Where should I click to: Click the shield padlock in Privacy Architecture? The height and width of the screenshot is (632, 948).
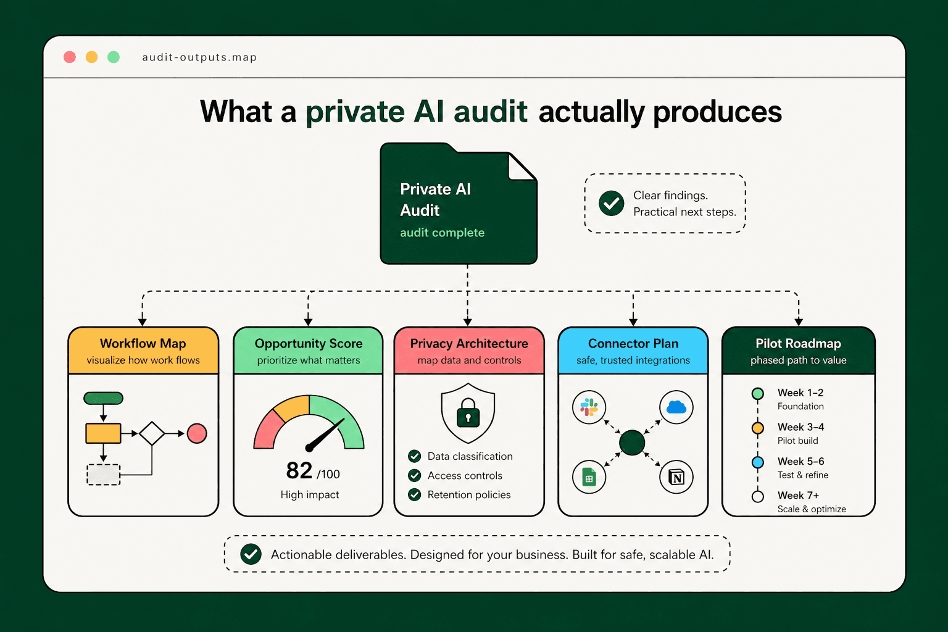(468, 415)
